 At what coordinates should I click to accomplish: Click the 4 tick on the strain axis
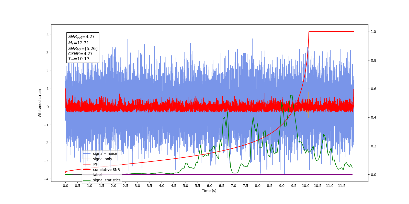pyautogui.click(x=47, y=35)
